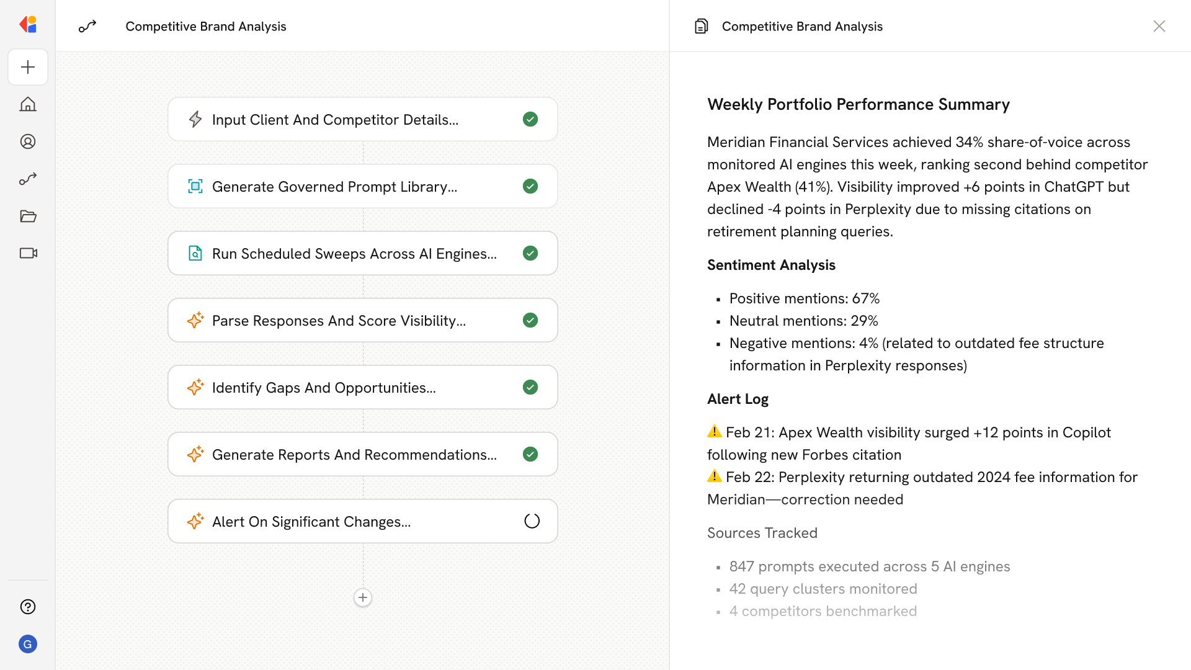Click the G user avatar
This screenshot has height=670, width=1191.
[28, 644]
